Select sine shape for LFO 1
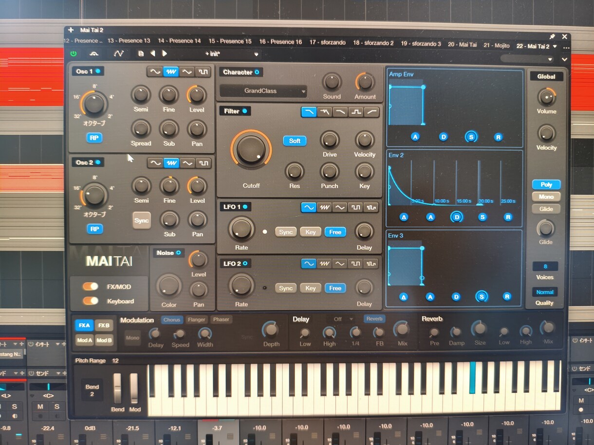Screen dimensions: 594x445 click(309, 207)
